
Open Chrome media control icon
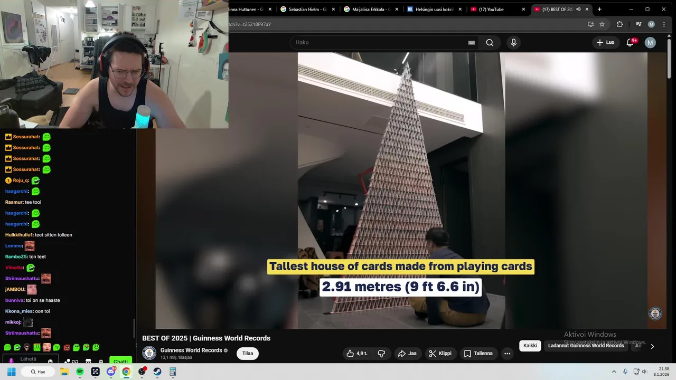point(639,24)
